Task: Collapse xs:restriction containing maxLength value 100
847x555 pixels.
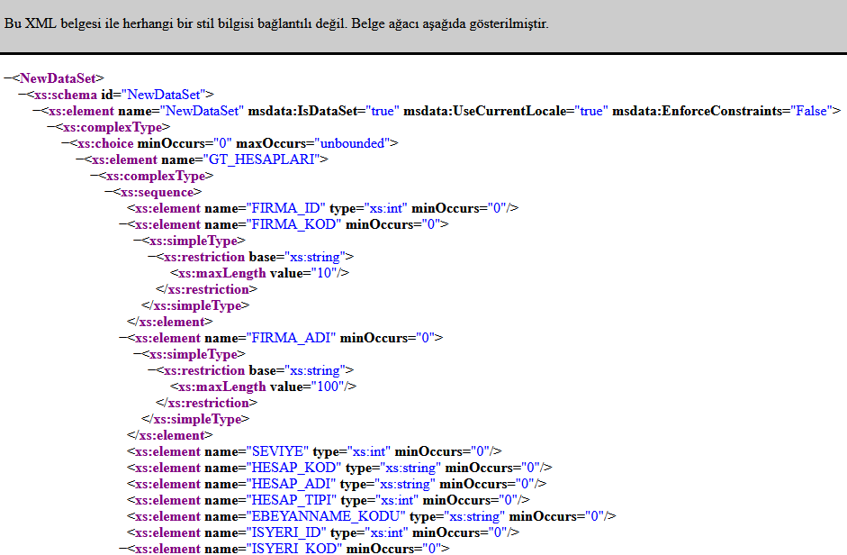Action: pos(152,370)
